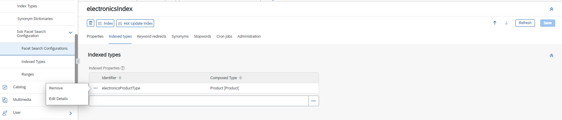Screen dimensions: 562x120
Task: Collapse the Indexed types section
Action: point(551,56)
